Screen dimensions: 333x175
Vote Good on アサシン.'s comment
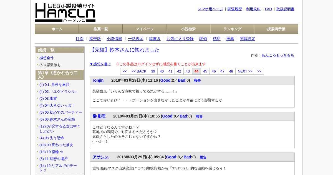(171, 157)
